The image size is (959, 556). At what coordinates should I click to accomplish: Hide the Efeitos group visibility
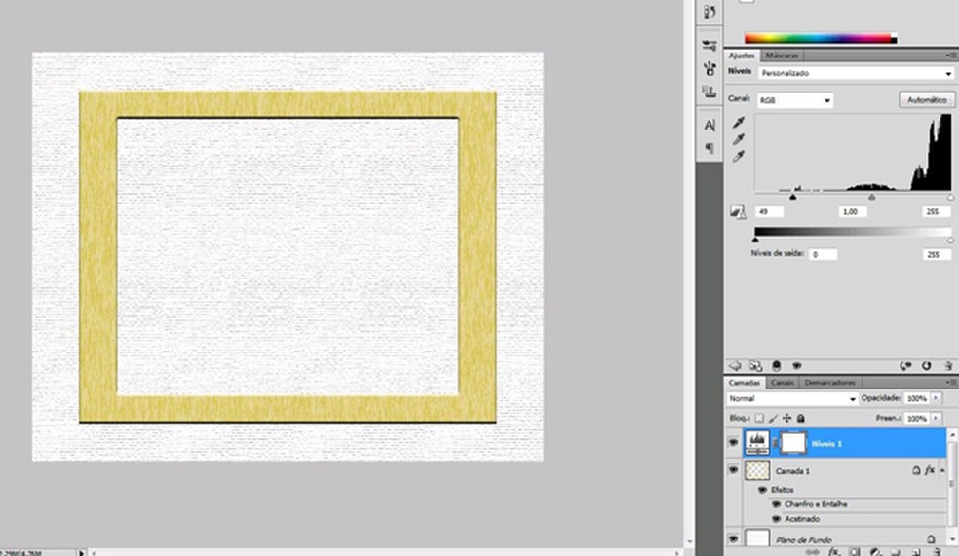pos(763,490)
